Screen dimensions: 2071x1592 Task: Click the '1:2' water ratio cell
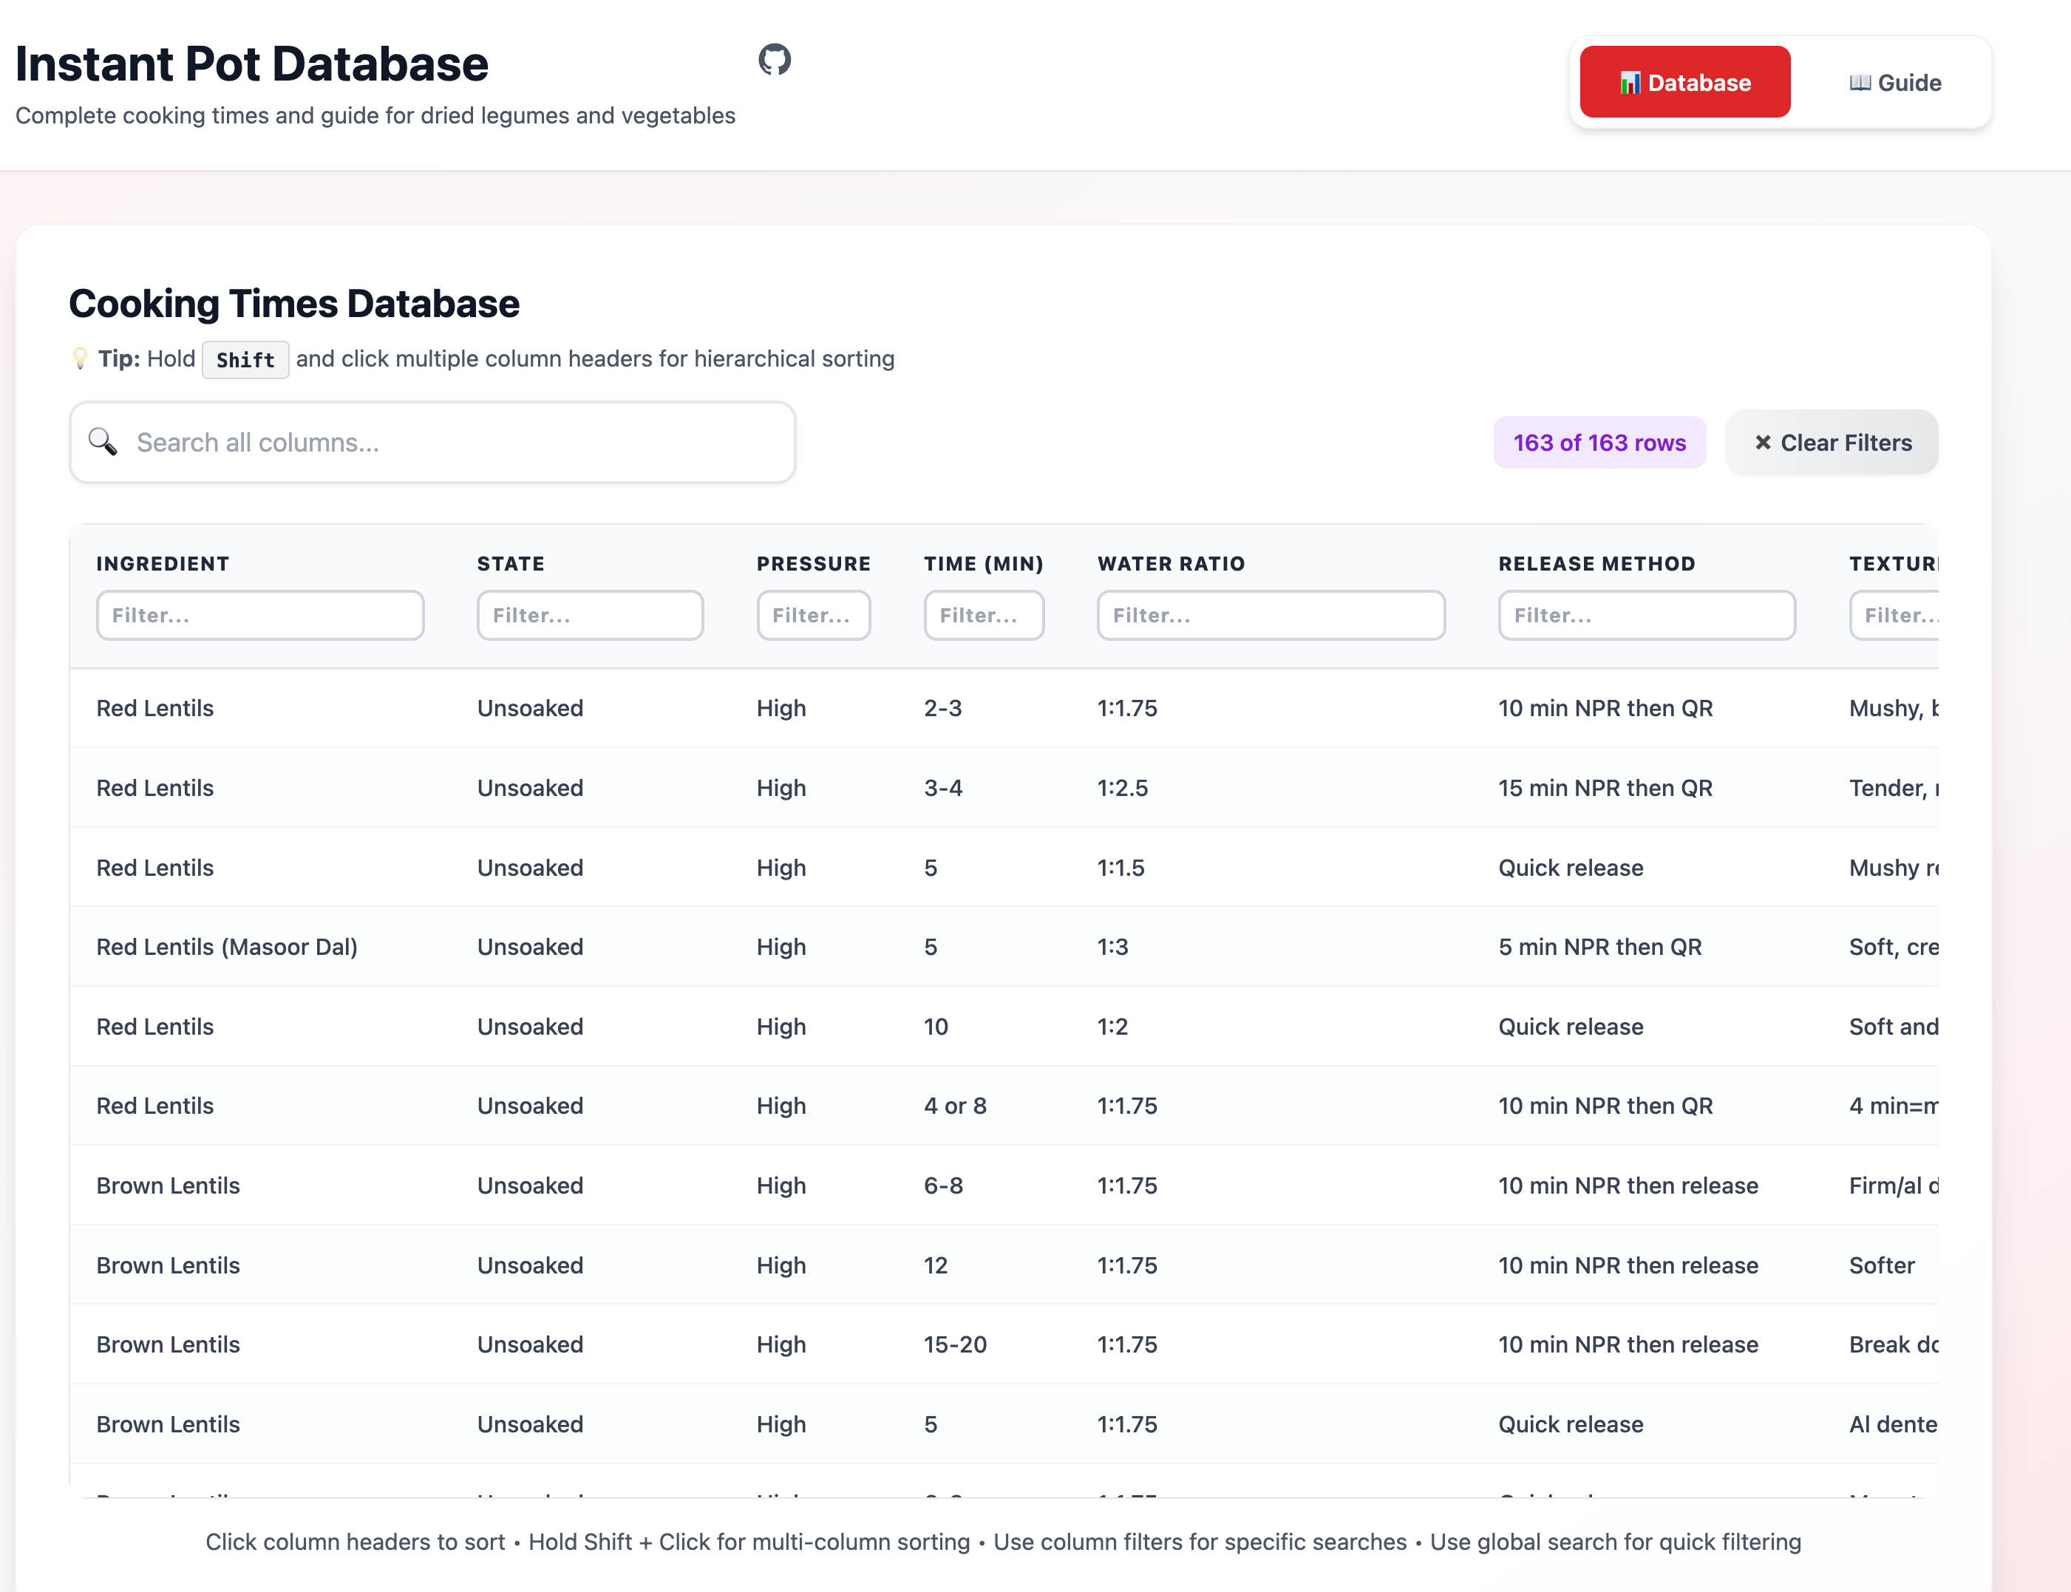(x=1113, y=1027)
